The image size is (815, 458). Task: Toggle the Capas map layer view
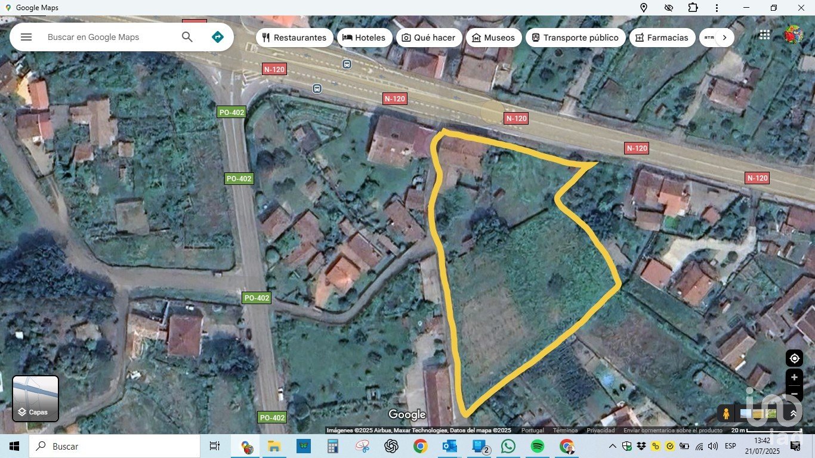[x=36, y=398]
